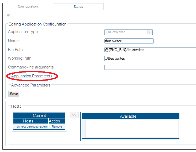Open the Status tab
This screenshot has height=152, width=196.
pyautogui.click(x=78, y=7)
